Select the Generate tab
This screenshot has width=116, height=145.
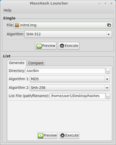[17, 63]
